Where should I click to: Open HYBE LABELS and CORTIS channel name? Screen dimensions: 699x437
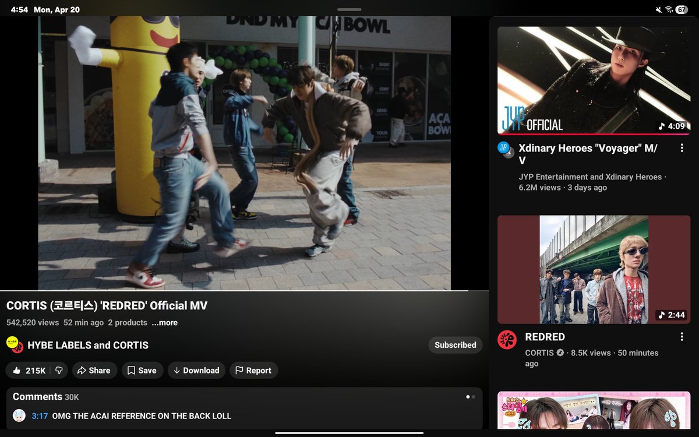[88, 345]
